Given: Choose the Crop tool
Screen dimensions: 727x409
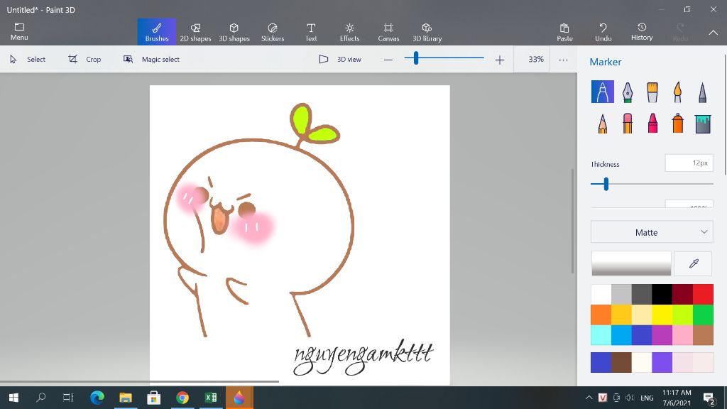Looking at the screenshot, I should pyautogui.click(x=85, y=60).
